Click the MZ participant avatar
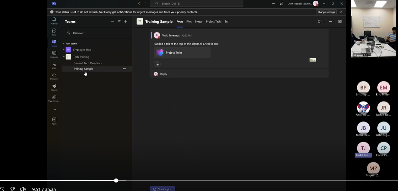This screenshot has height=191, width=398. coord(373,168)
